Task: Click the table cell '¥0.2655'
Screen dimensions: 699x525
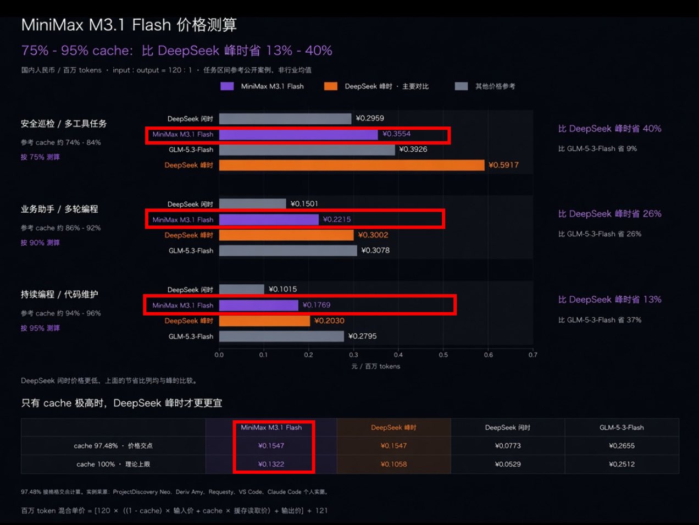Action: click(622, 446)
